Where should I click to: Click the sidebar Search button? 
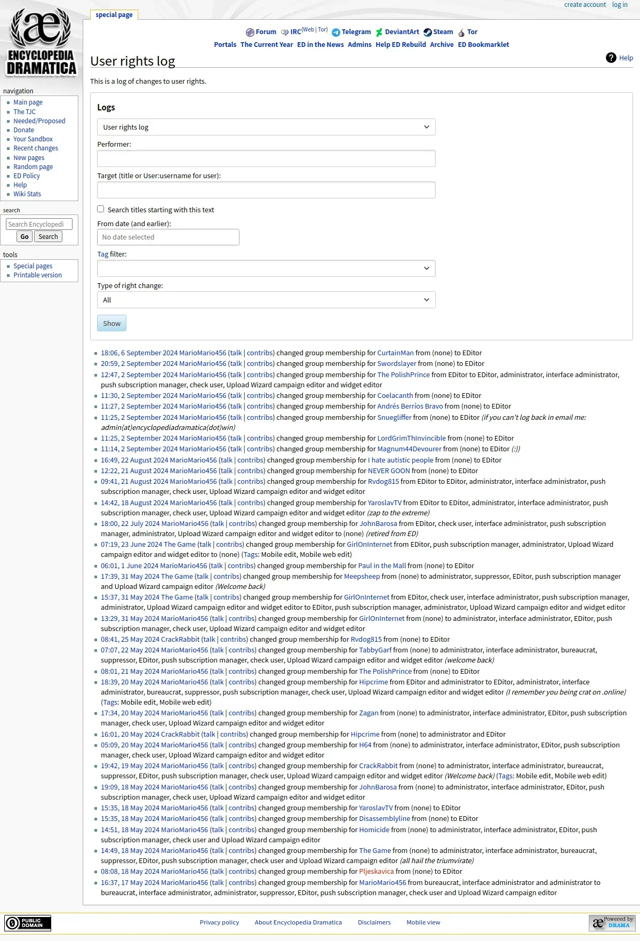coord(48,237)
